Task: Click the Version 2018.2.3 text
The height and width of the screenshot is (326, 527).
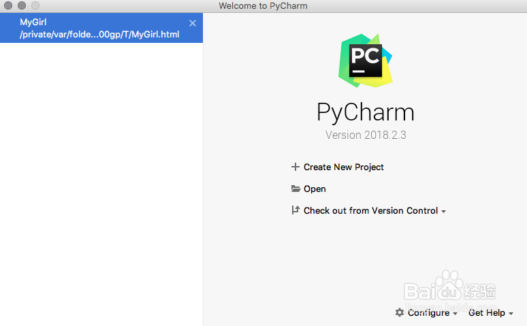Action: [x=366, y=135]
